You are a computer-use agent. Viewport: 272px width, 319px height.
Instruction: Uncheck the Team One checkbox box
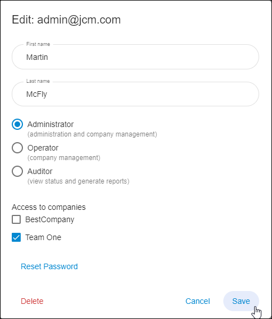coord(16,237)
